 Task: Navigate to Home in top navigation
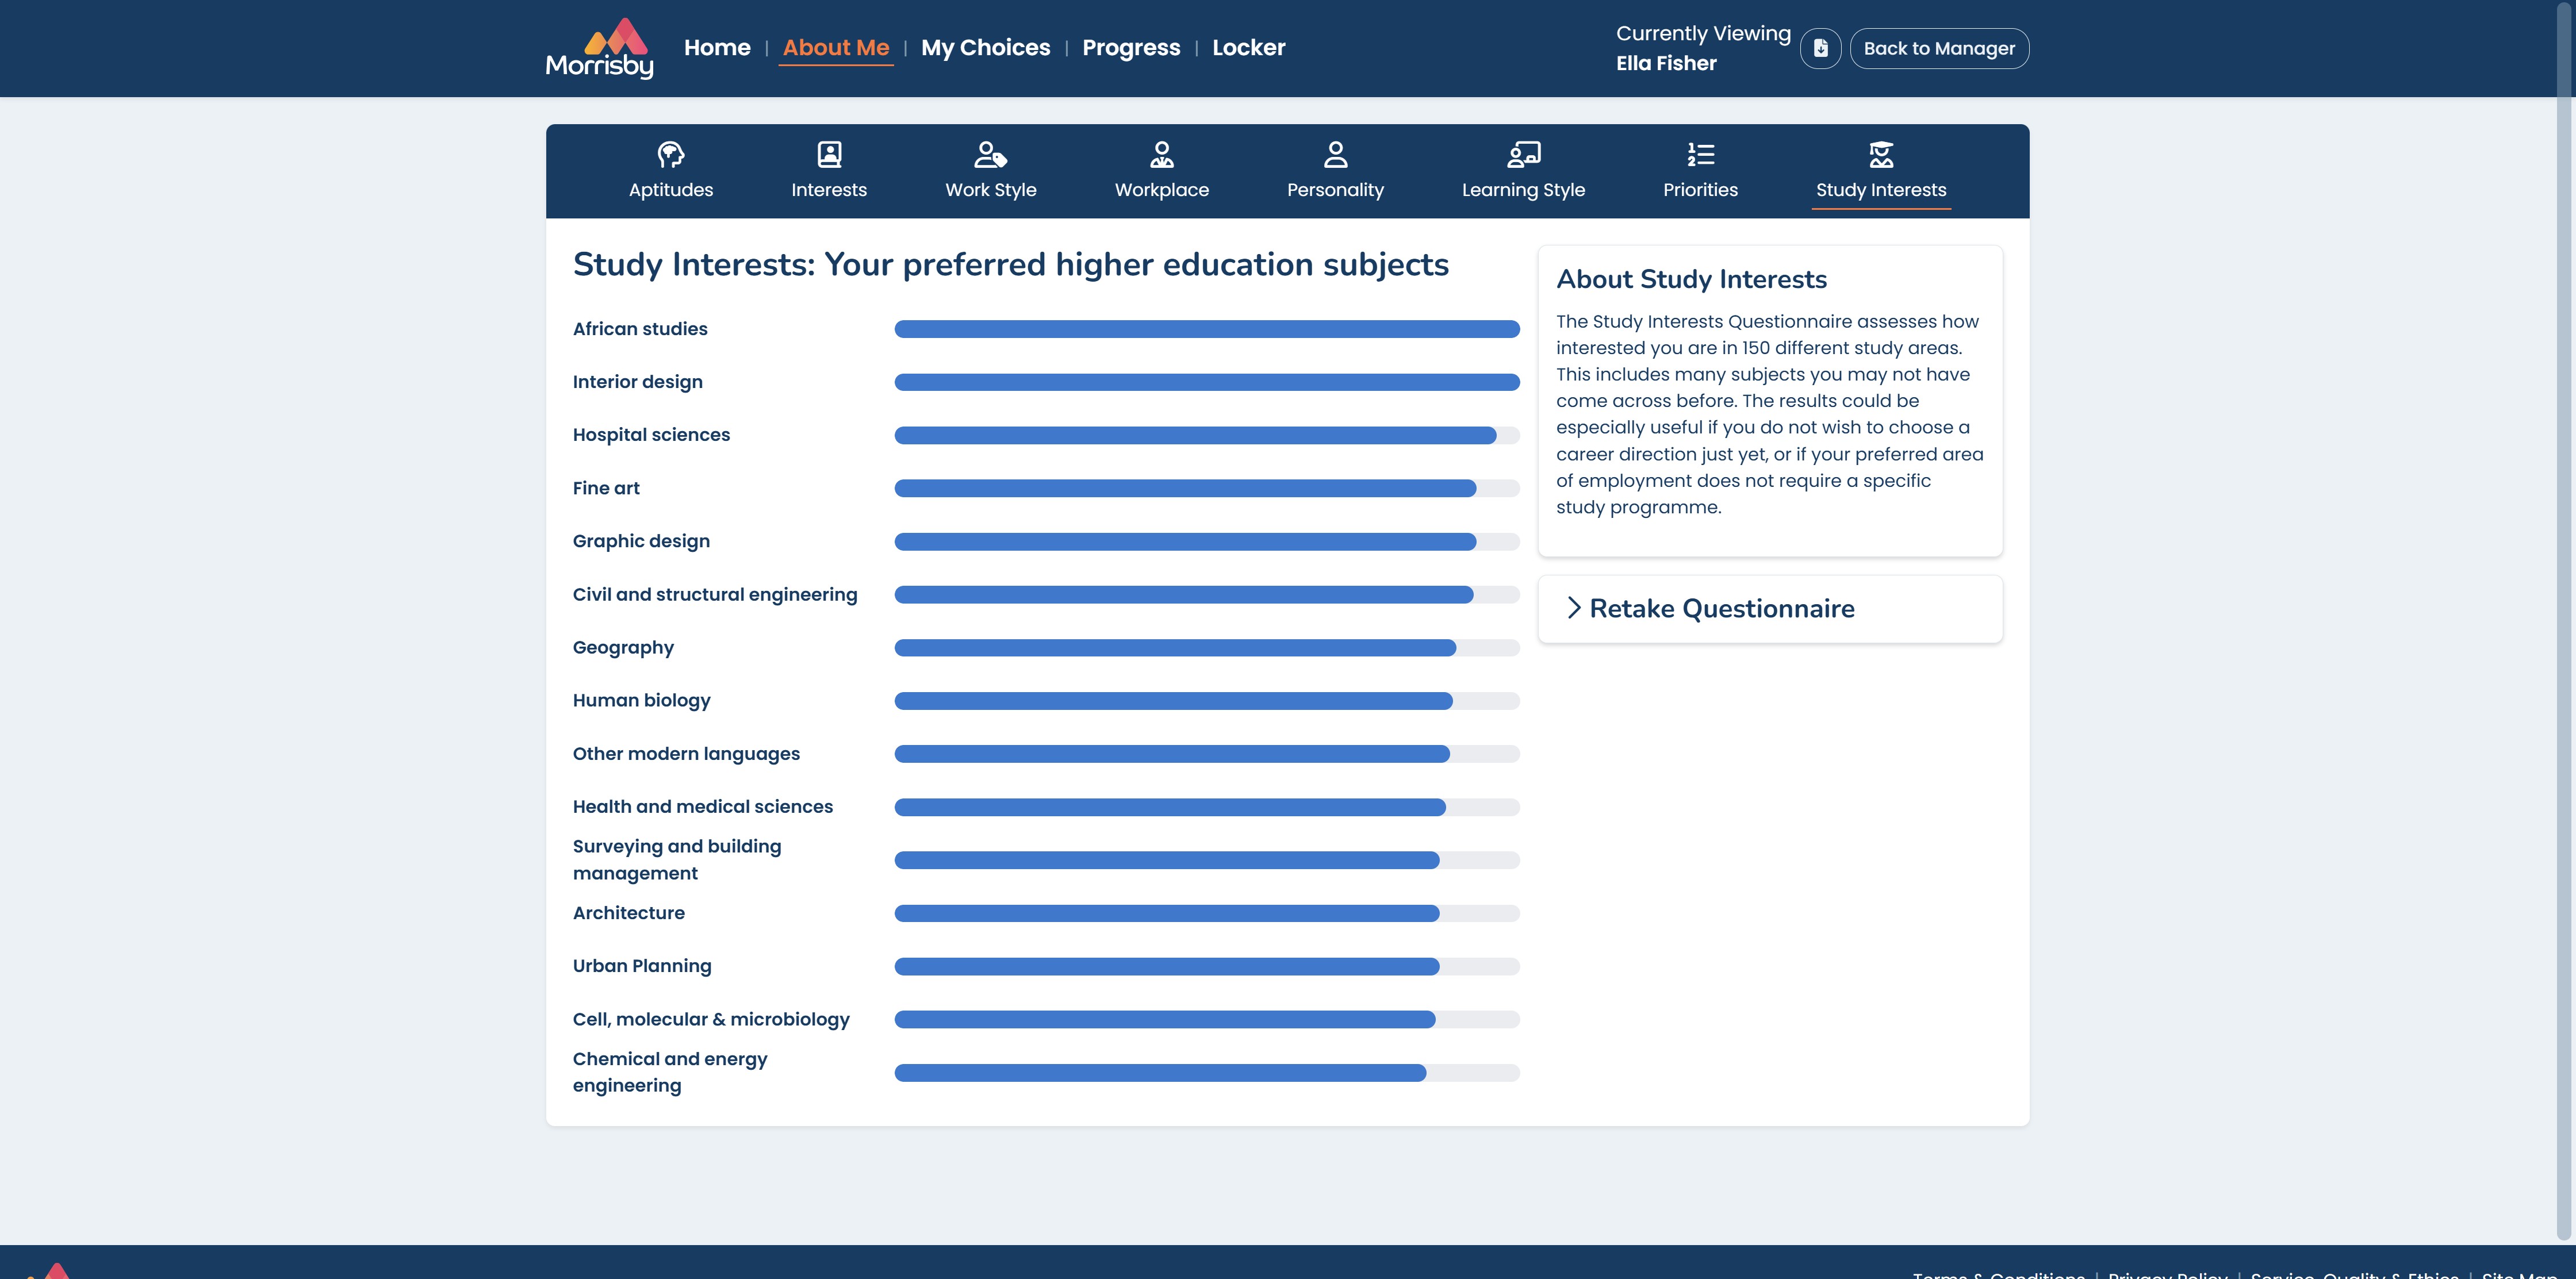[x=717, y=48]
